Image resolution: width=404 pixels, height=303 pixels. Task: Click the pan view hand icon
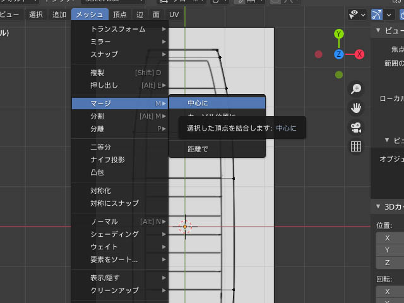click(356, 108)
